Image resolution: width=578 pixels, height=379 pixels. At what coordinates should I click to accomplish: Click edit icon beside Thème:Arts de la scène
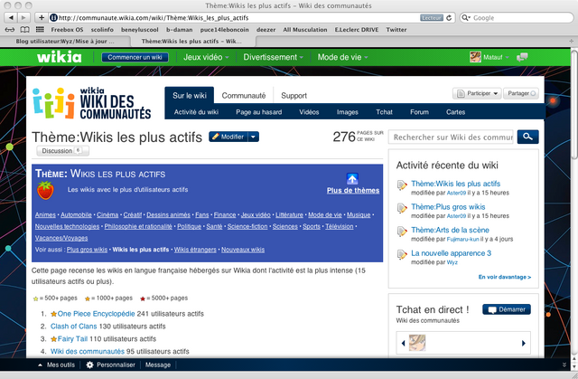[402, 232]
